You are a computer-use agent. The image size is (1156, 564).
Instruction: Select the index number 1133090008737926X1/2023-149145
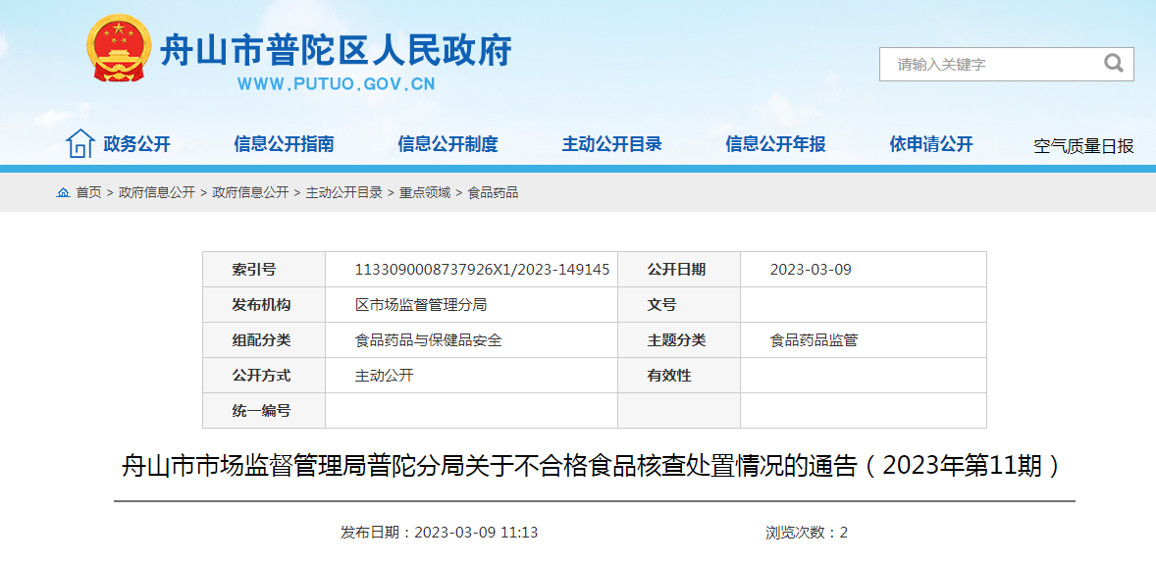(482, 270)
